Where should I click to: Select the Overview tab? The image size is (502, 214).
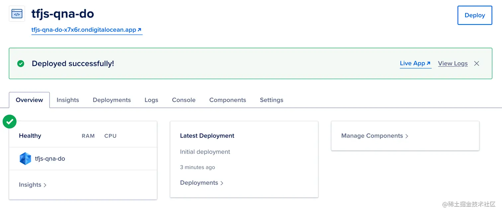[29, 100]
